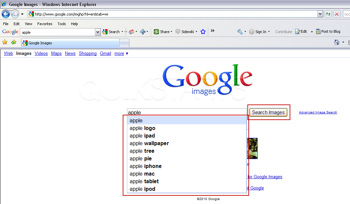Open Toolbar options with the wrench icon

click(240, 32)
